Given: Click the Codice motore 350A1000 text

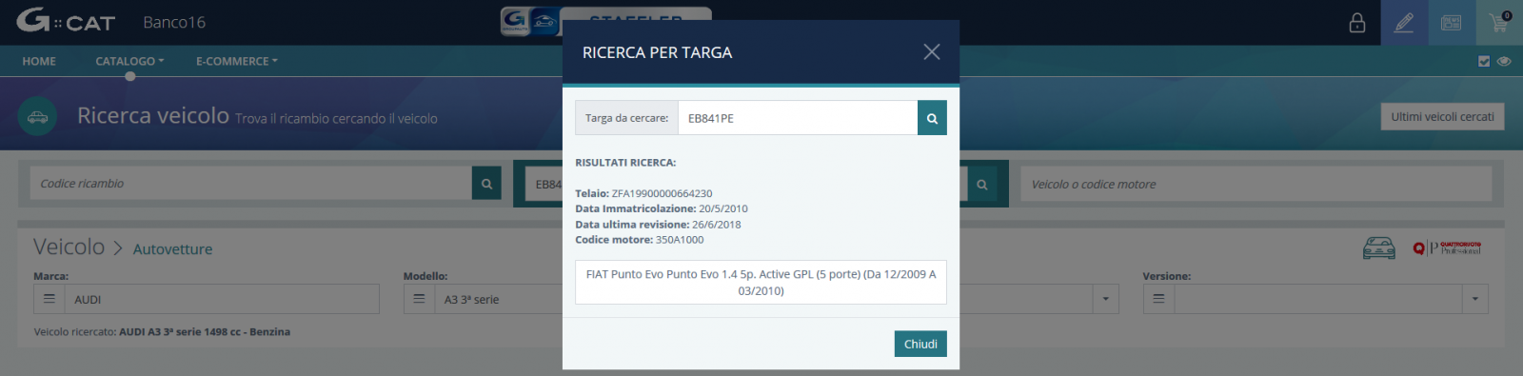Looking at the screenshot, I should pyautogui.click(x=640, y=240).
